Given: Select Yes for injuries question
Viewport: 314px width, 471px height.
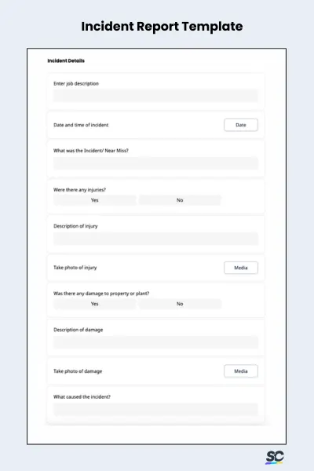Looking at the screenshot, I should (x=95, y=200).
